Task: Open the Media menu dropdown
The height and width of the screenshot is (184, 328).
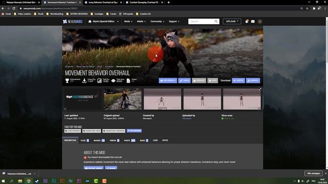Action: 141,21
